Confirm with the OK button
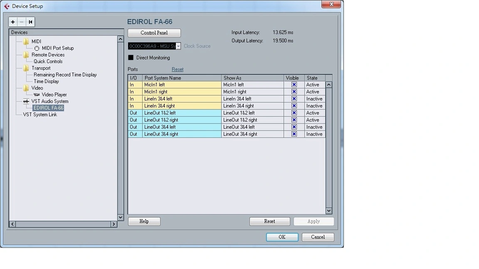This screenshot has width=479, height=269. [282, 237]
